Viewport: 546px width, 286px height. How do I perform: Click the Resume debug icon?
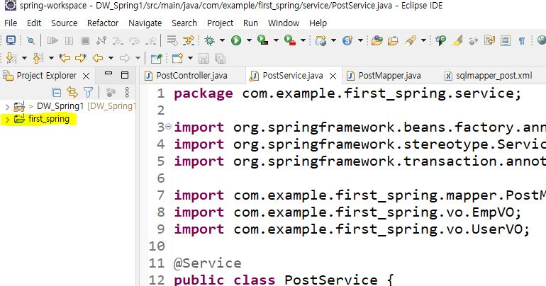52,40
